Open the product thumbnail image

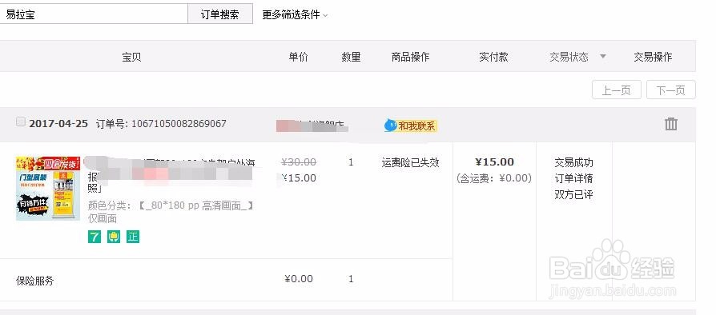pyautogui.click(x=48, y=188)
